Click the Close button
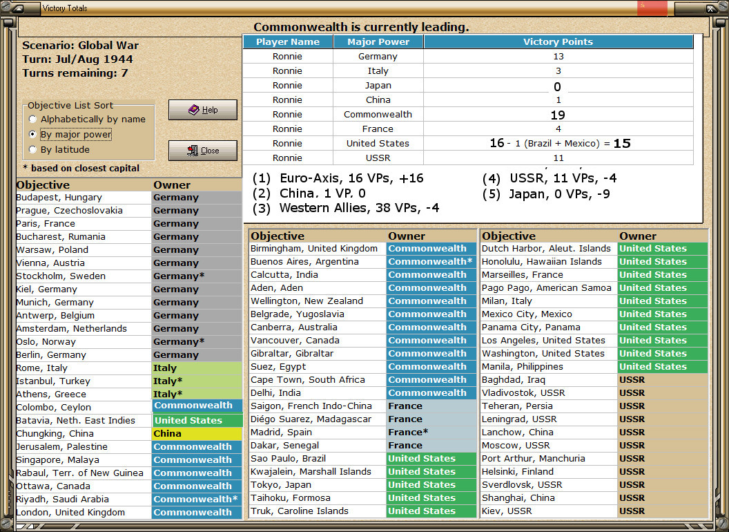 (203, 151)
